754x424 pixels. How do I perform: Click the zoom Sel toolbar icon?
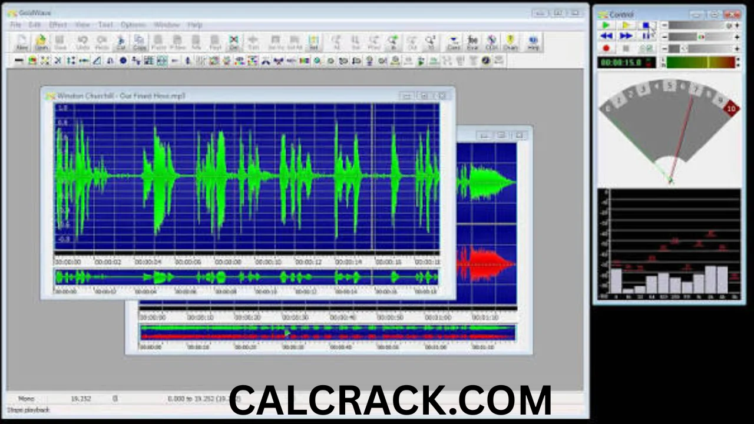tap(355, 42)
